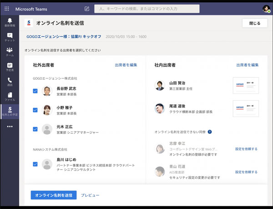Open the 最新情報 activity bell icon

10,23
